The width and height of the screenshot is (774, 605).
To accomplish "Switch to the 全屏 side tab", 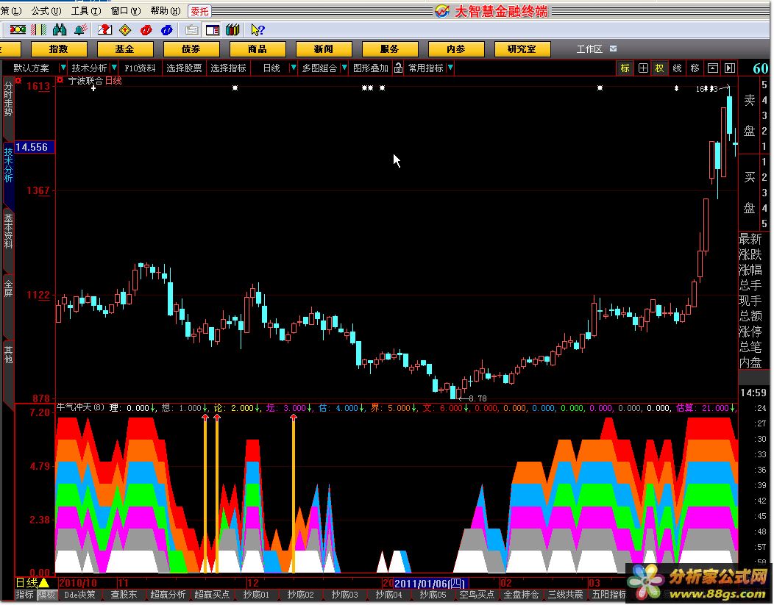I will coord(8,288).
